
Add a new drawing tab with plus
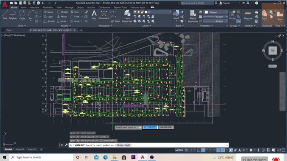tap(81, 30)
